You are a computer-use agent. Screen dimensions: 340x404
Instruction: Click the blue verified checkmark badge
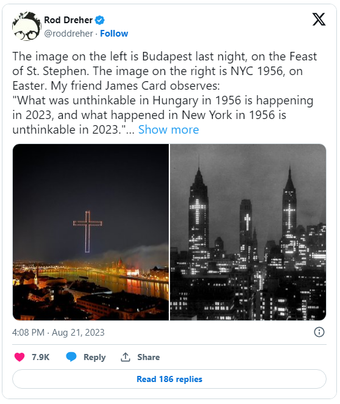[x=99, y=20]
